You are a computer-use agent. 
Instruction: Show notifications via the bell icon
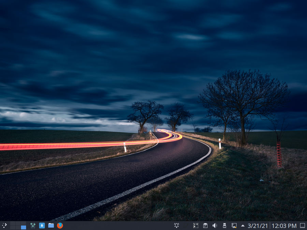tap(176, 226)
